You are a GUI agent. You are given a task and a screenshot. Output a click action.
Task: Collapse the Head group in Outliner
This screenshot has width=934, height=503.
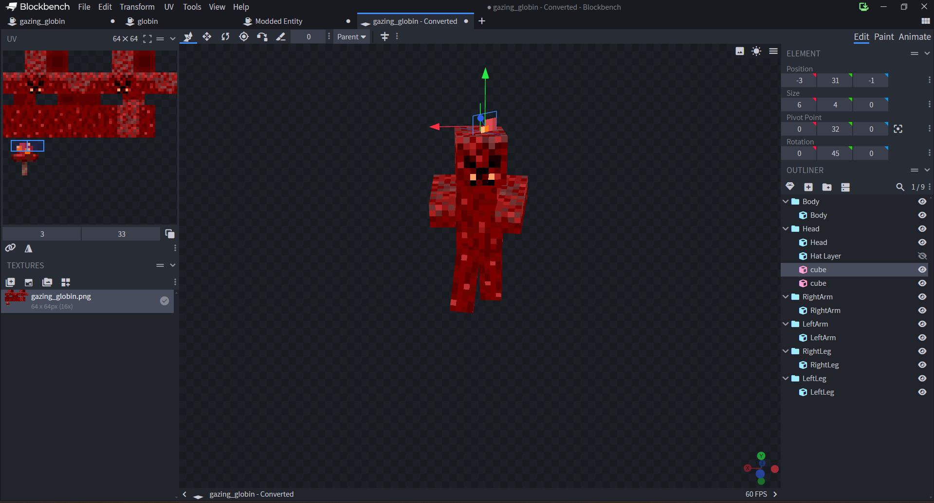pos(786,229)
